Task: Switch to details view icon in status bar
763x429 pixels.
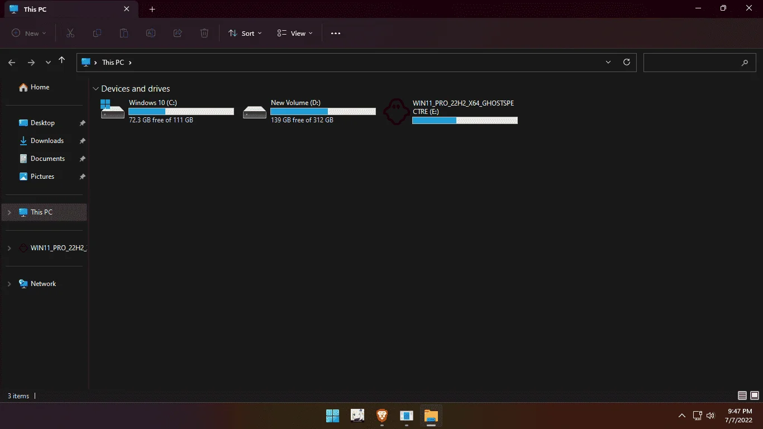Action: tap(742, 396)
